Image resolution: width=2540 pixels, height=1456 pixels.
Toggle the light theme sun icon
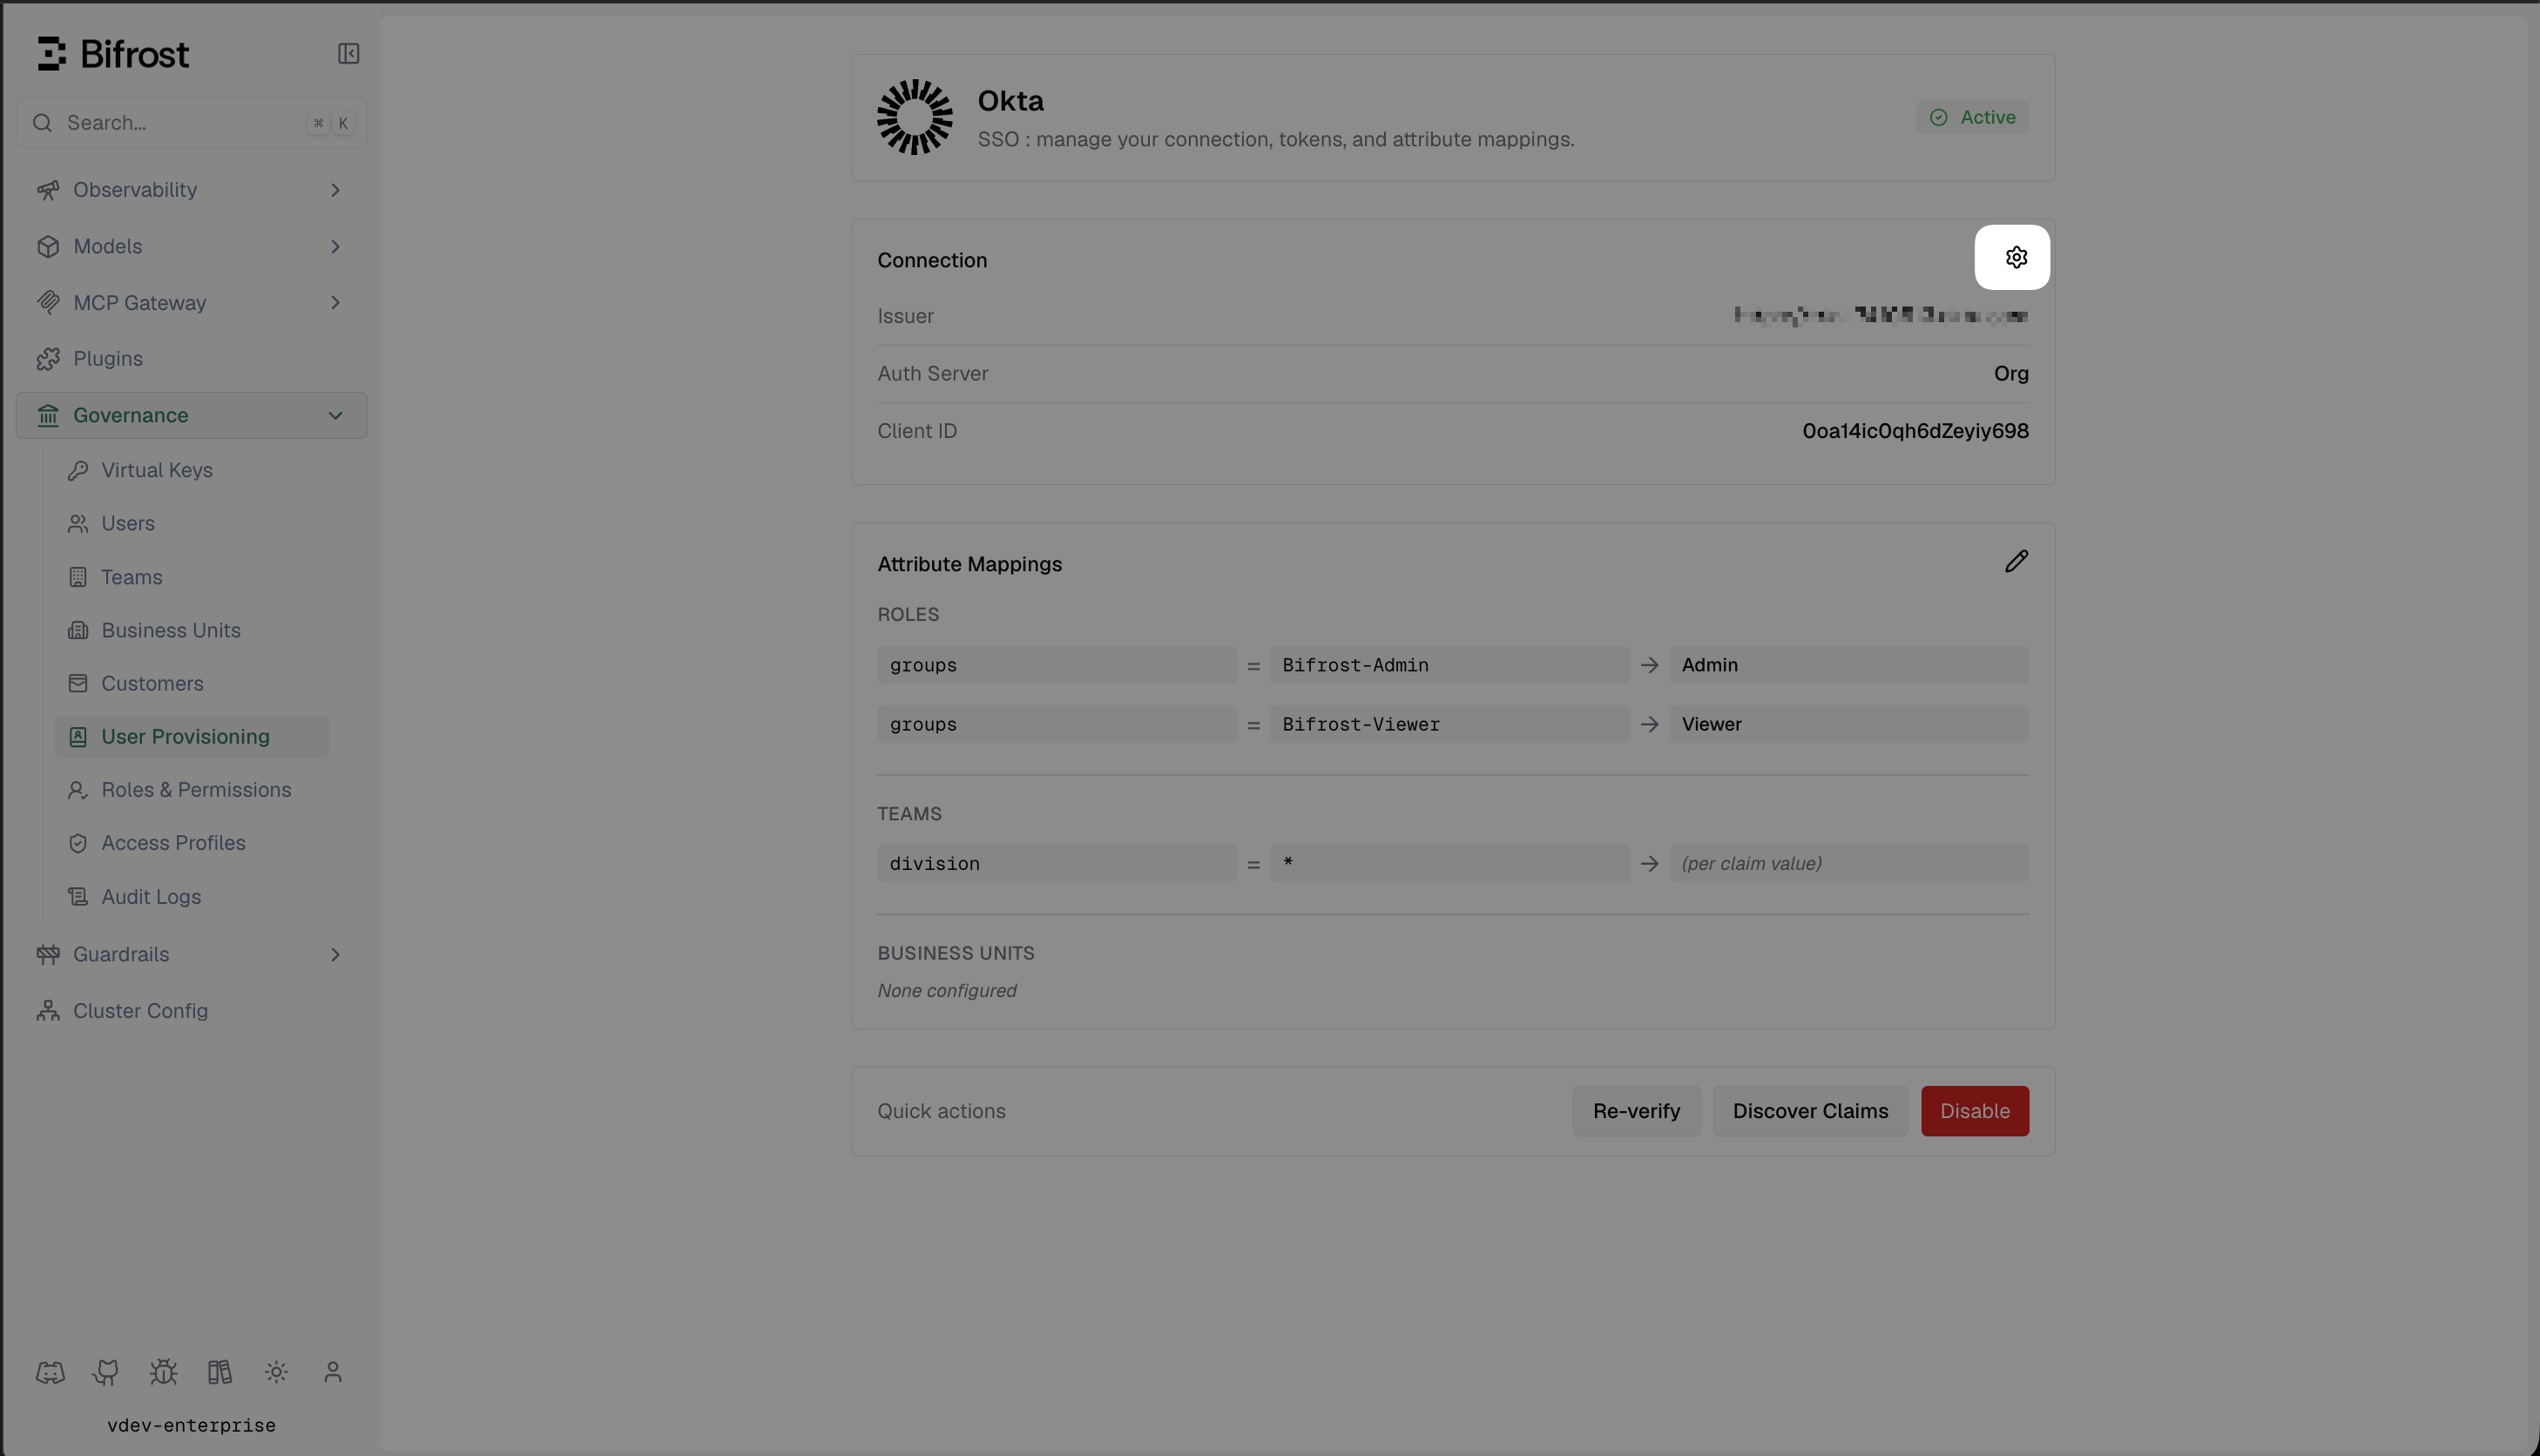pos(277,1372)
